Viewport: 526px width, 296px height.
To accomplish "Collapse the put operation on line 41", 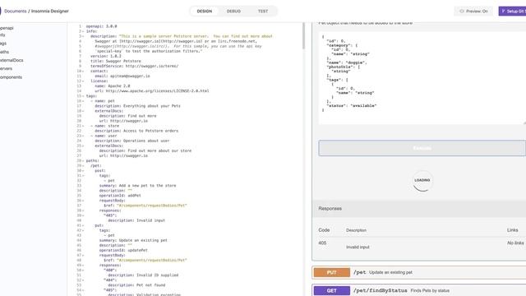I will pos(83,225).
